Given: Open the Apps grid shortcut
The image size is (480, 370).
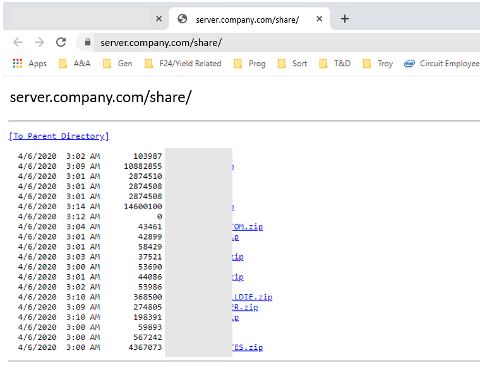Looking at the screenshot, I should [30, 64].
